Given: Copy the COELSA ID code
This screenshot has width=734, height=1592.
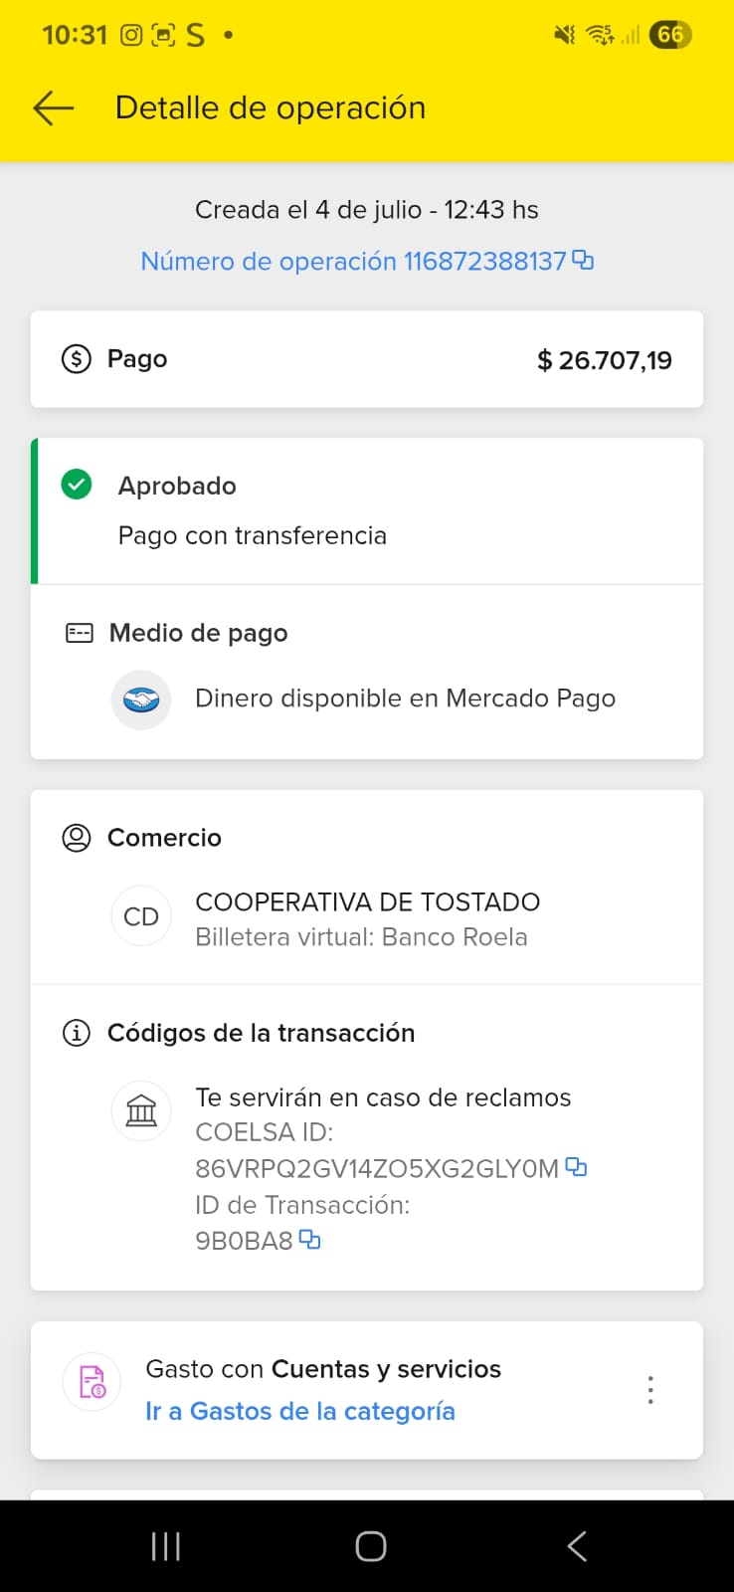Looking at the screenshot, I should (576, 1167).
